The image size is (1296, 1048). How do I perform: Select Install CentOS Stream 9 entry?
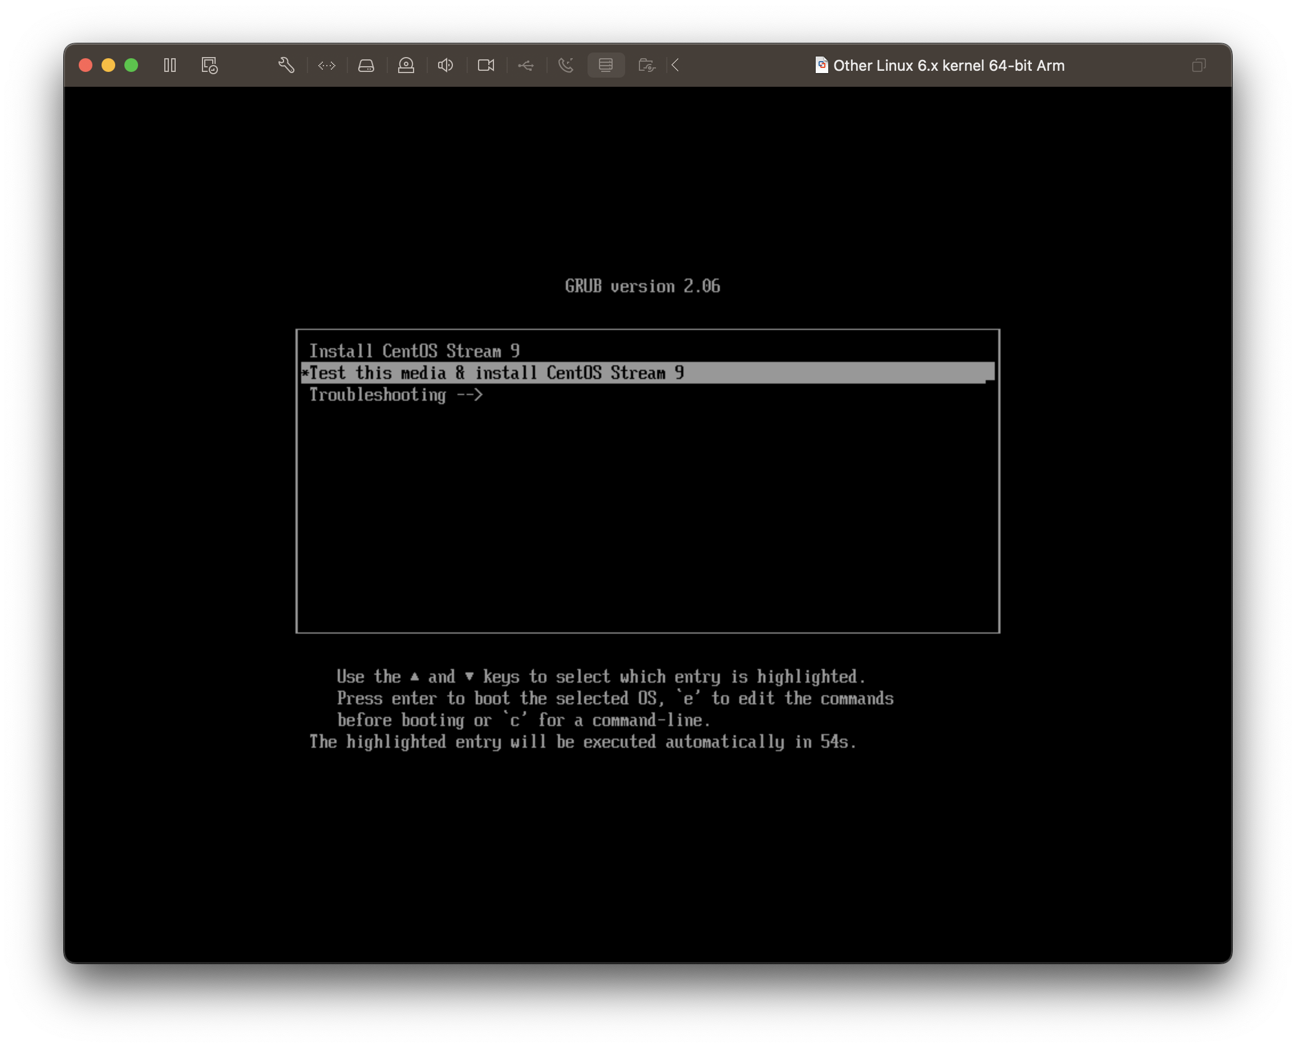click(x=414, y=352)
